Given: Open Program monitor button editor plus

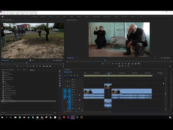Looking at the screenshot, I should tap(170, 66).
